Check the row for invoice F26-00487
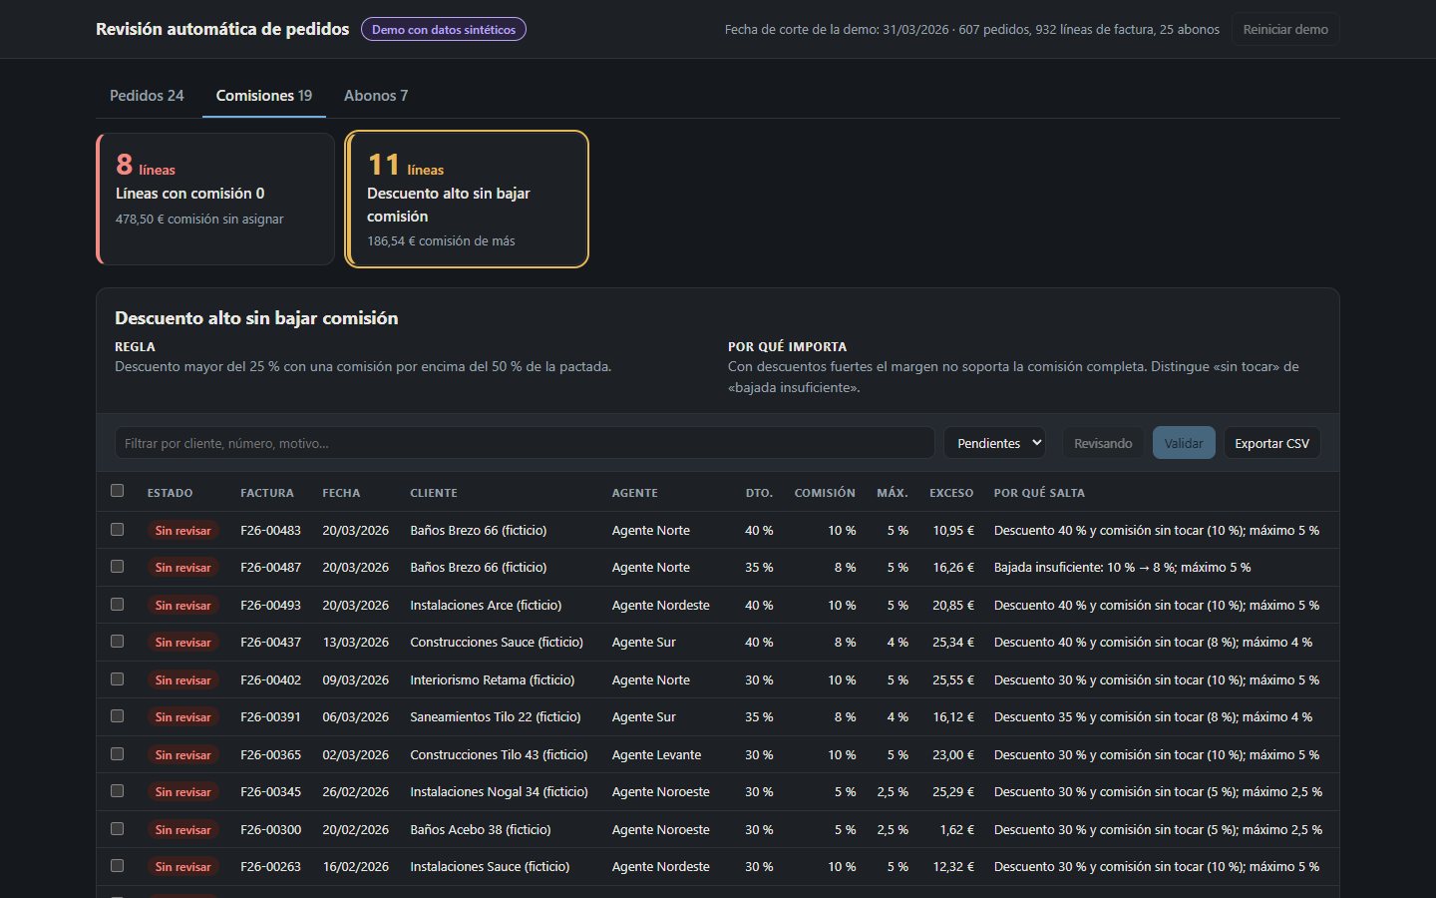1436x898 pixels. pos(118,567)
